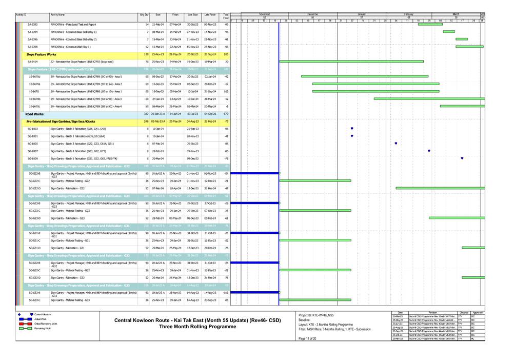Click the SG-1003 milestone marker in January

pyautogui.click(x=352, y=129)
